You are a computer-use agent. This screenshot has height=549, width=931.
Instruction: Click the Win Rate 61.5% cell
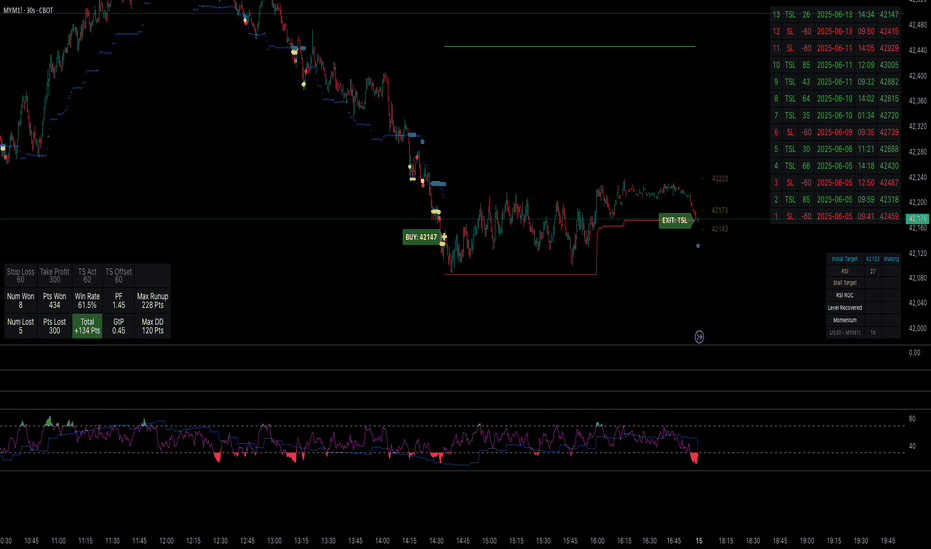87,300
